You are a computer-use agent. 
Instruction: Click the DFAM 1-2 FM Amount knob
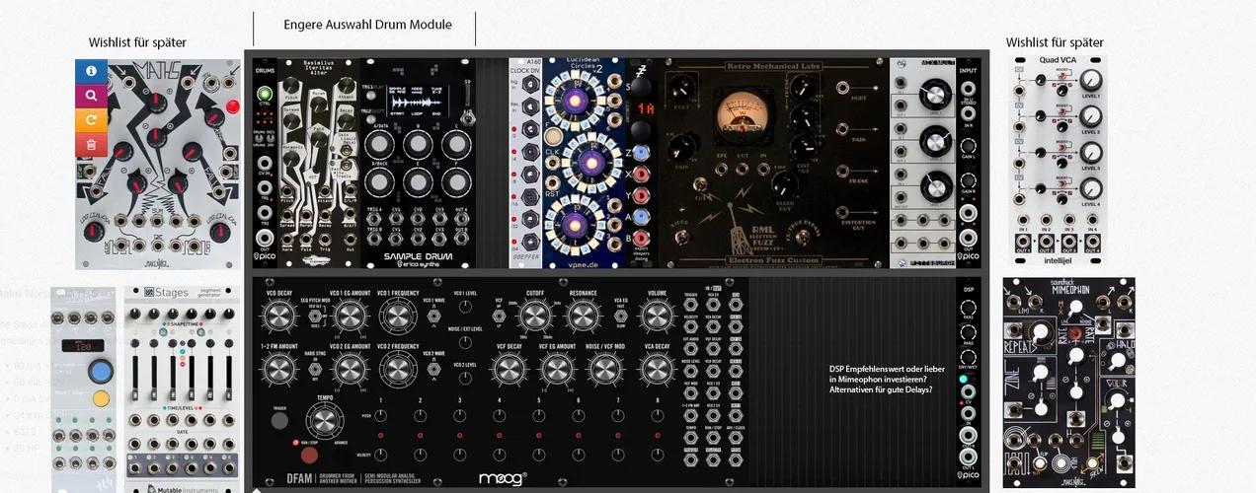point(279,368)
